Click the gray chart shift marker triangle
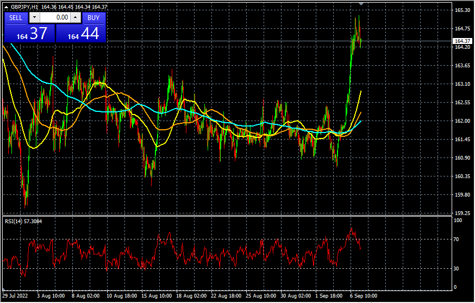475x303 pixels. (x=361, y=4)
